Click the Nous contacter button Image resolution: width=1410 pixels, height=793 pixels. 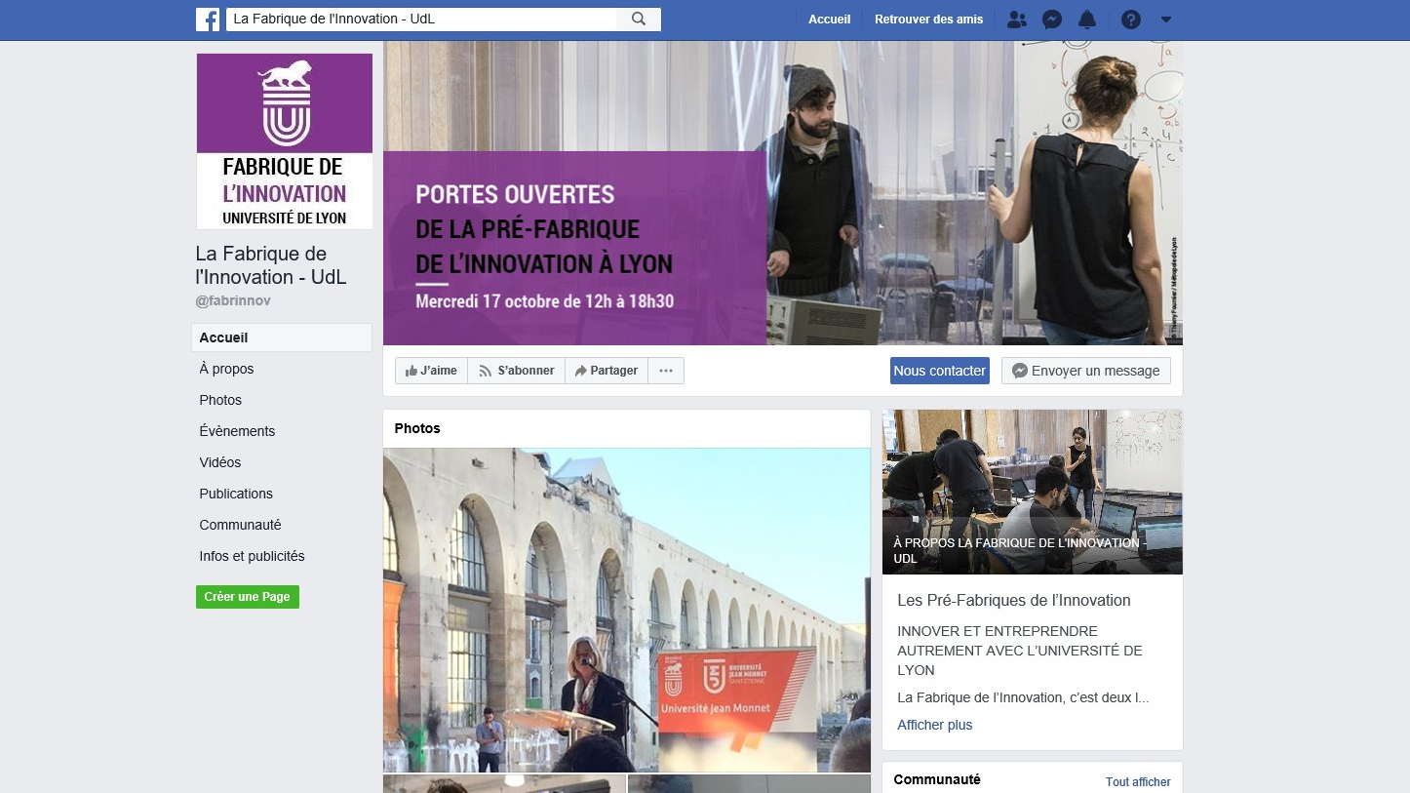[940, 371]
